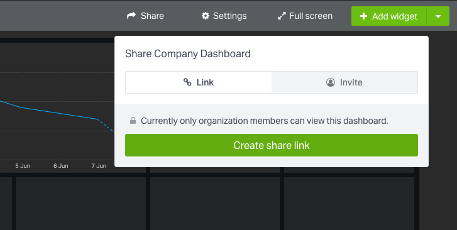
Task: Click the plus icon on Add widget
Action: 363,16
